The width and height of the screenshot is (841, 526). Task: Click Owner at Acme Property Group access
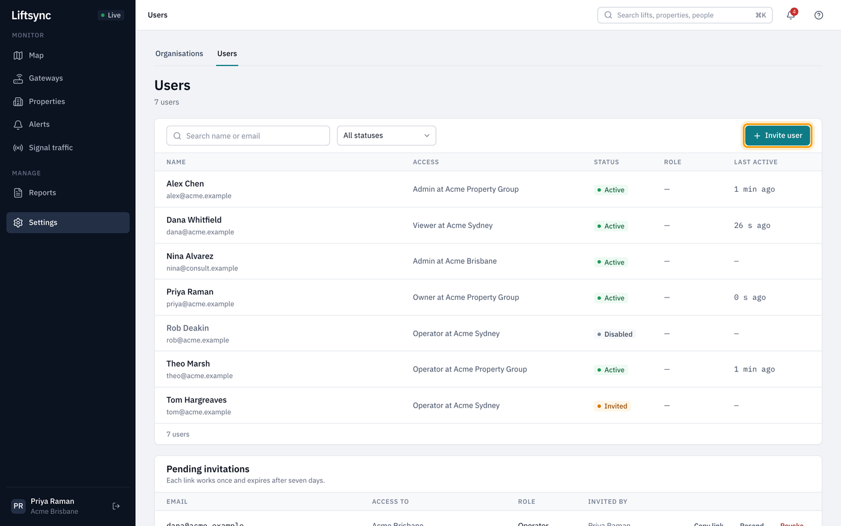click(466, 298)
